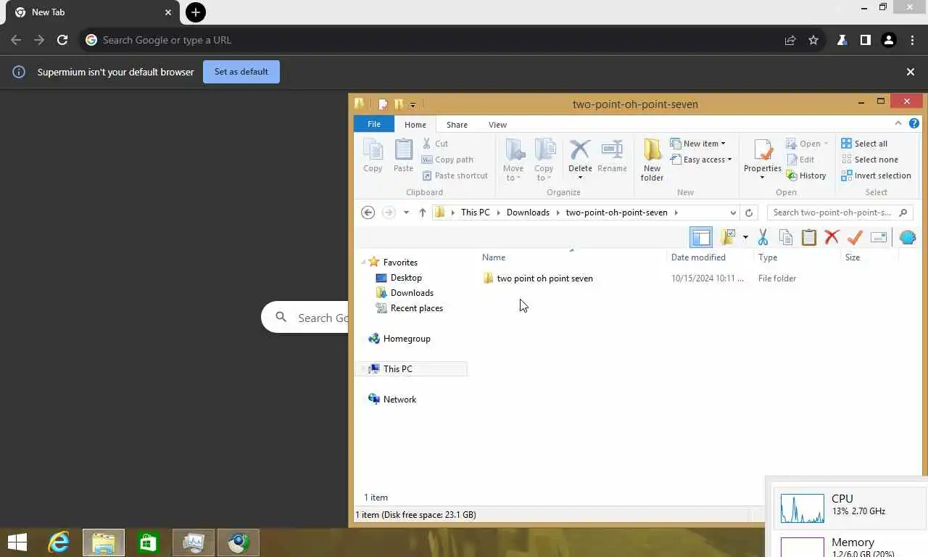Viewport: 928px width, 557px height.
Task: Open the Delete dropdown arrow in the ribbon
Action: [x=580, y=178]
